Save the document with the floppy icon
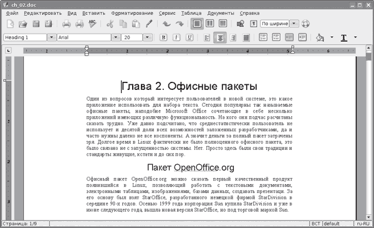This screenshot has width=374, height=228. tap(36, 24)
